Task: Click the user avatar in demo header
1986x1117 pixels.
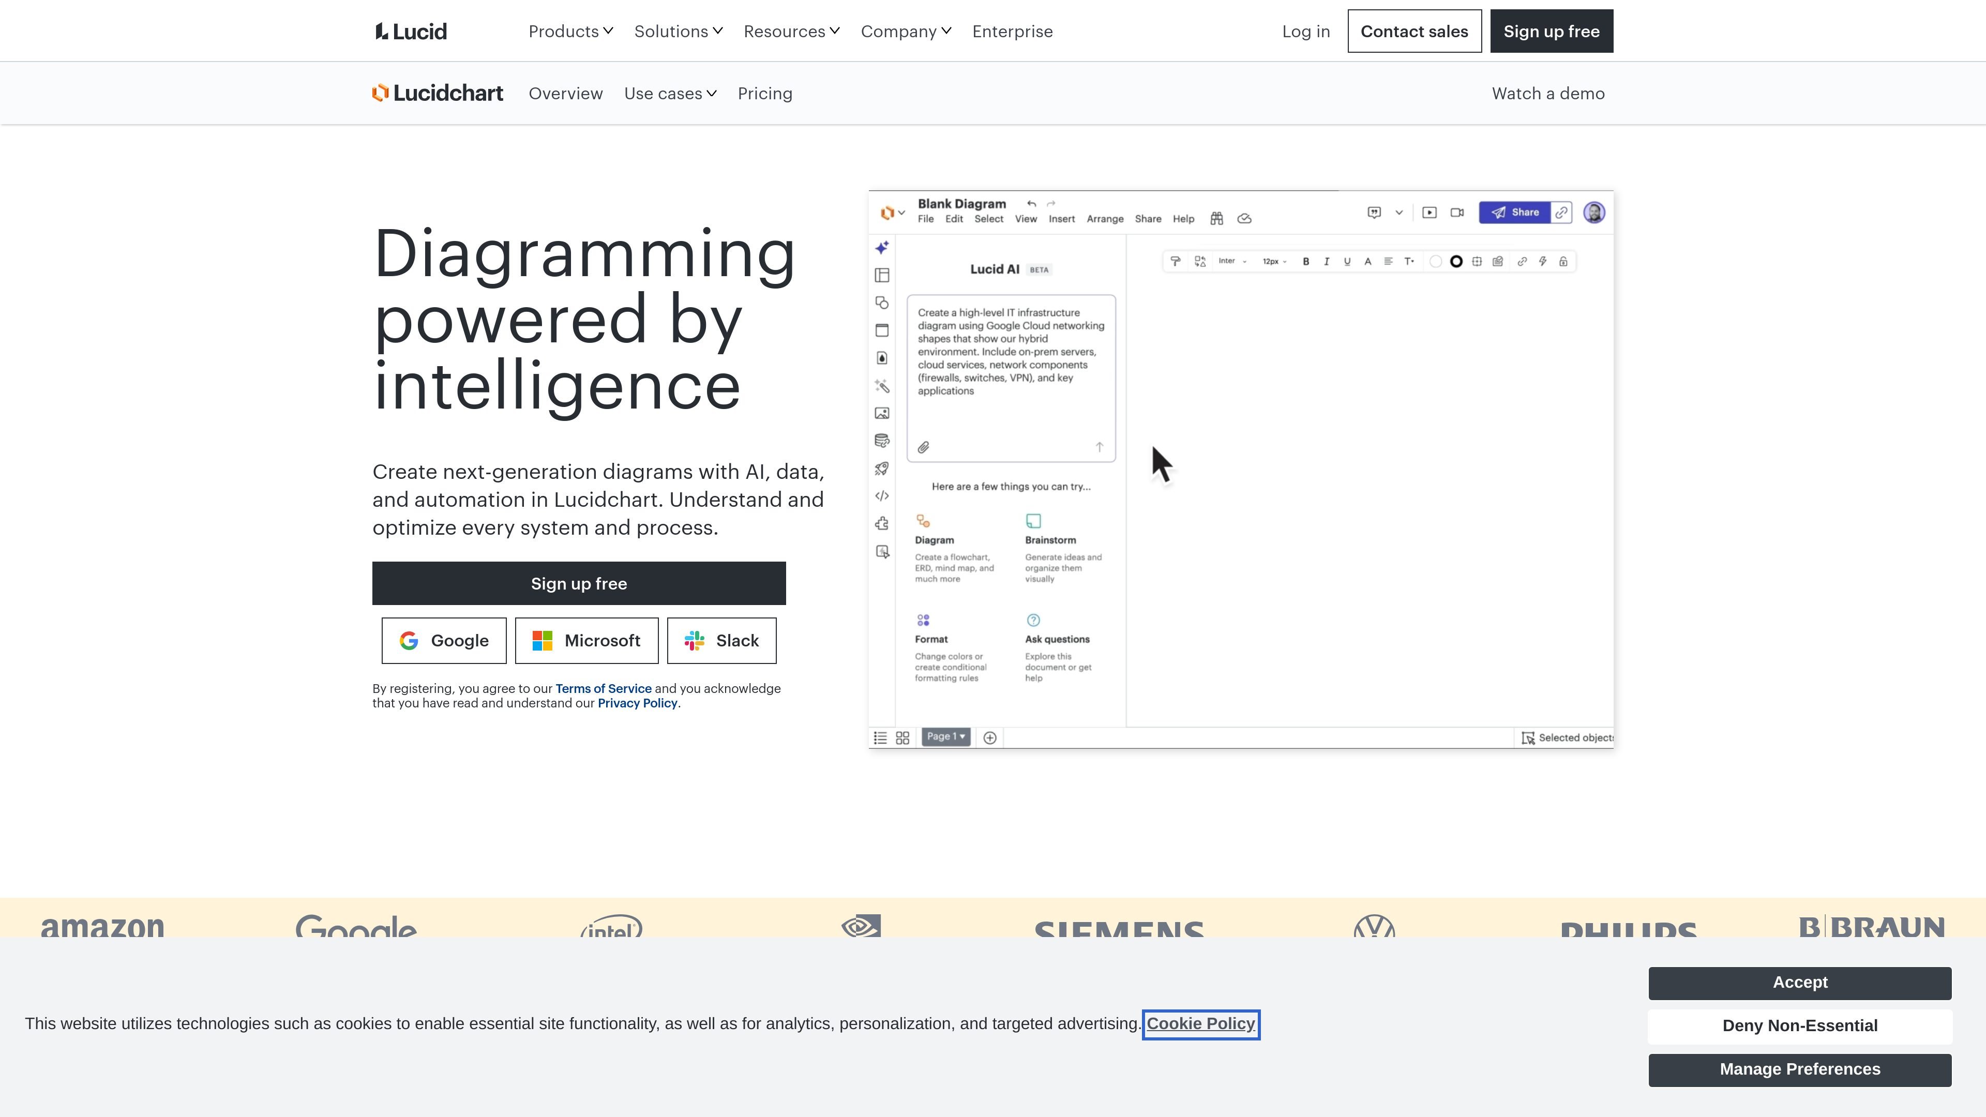Action: point(1594,213)
